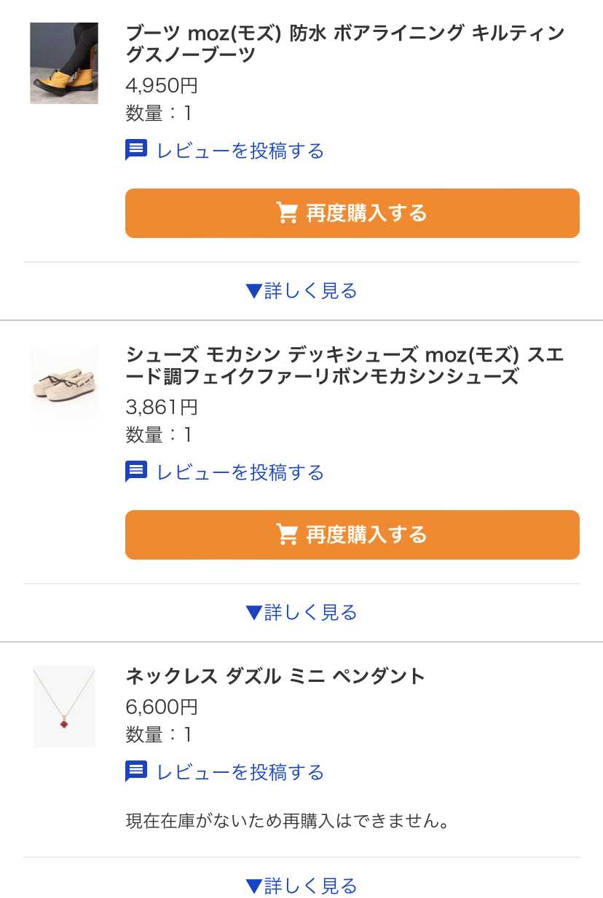
Task: Open the ブーツ moz 防水 キルティングスノーブーツ title
Action: click(x=344, y=44)
